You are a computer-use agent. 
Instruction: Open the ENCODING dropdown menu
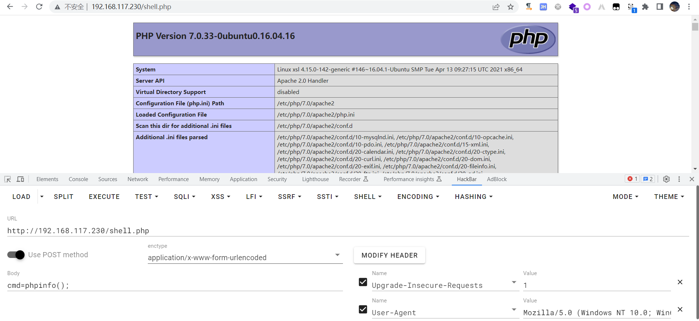[x=418, y=197]
